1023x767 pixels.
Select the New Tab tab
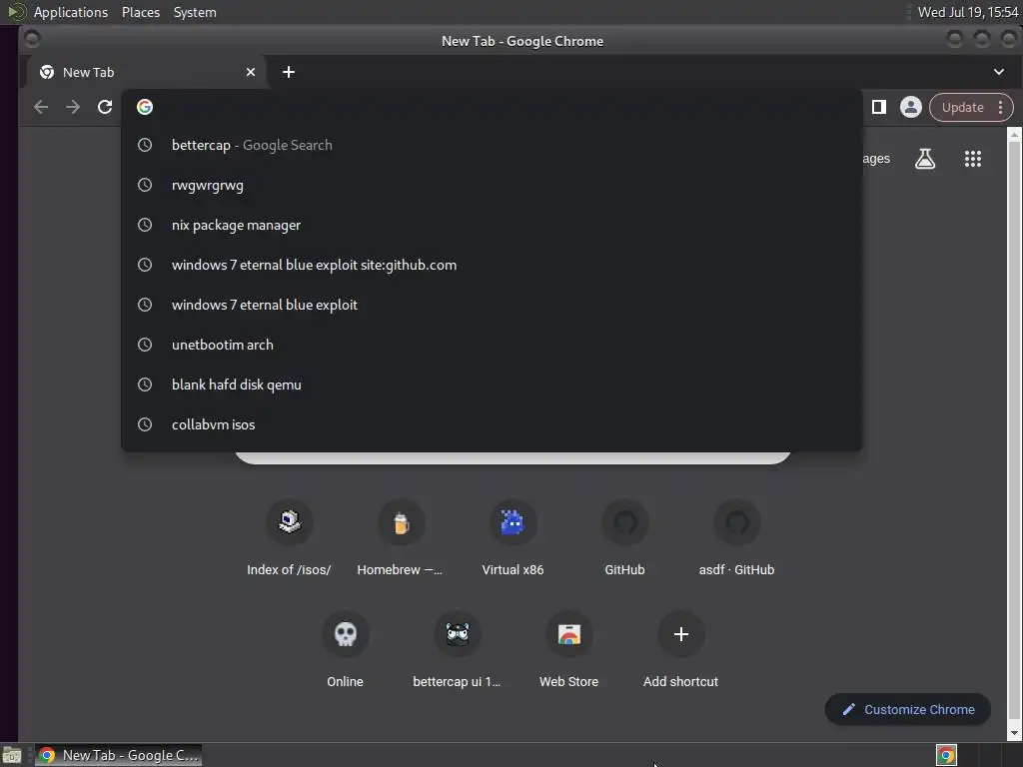point(147,72)
